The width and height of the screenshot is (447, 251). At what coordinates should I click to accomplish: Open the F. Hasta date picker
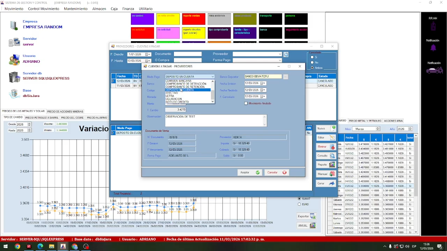pyautogui.click(x=147, y=61)
